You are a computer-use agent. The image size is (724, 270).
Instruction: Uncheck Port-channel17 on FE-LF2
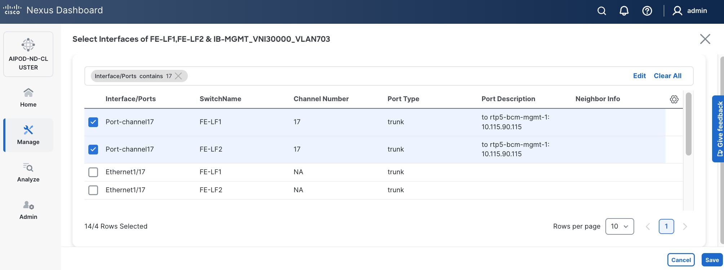93,149
